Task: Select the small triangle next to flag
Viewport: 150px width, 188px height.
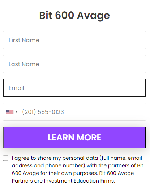Action: coord(17,112)
